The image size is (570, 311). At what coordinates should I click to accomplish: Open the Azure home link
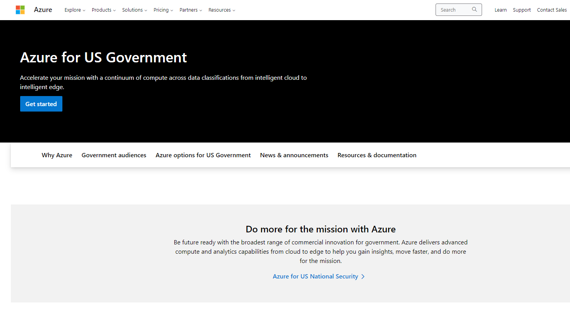(x=43, y=10)
